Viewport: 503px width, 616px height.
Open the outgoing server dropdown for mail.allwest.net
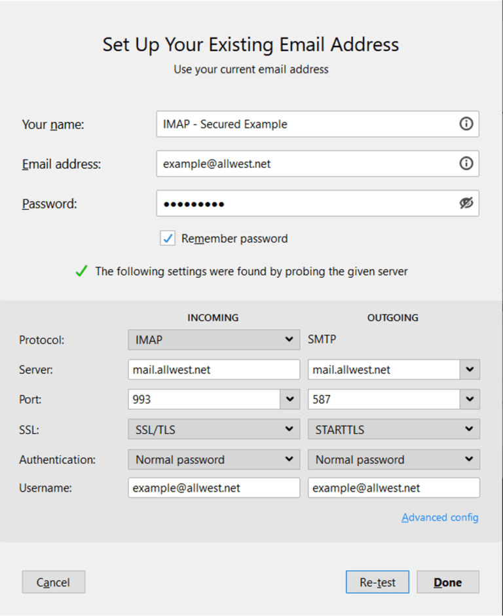[470, 369]
